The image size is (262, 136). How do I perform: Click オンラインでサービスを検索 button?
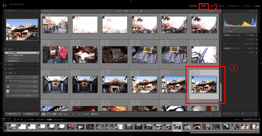coord(22,96)
